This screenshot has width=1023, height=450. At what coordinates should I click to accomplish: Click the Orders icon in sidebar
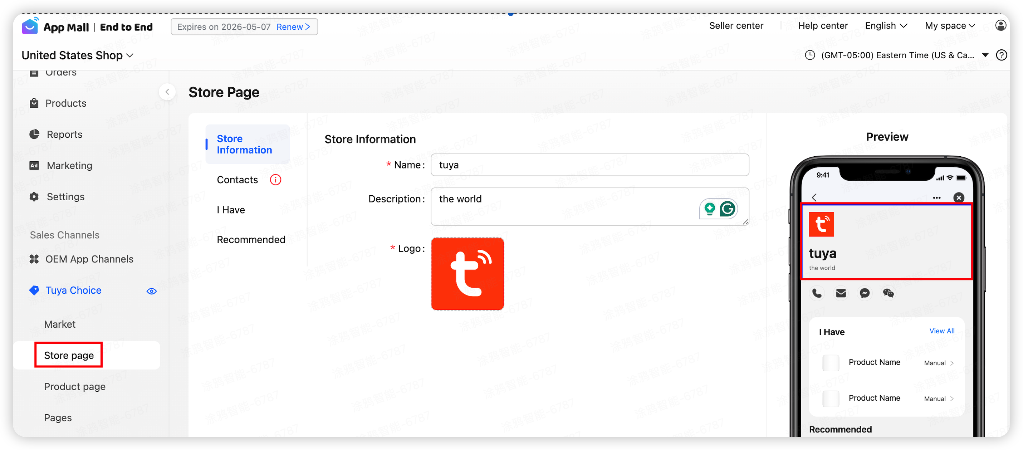pyautogui.click(x=34, y=73)
